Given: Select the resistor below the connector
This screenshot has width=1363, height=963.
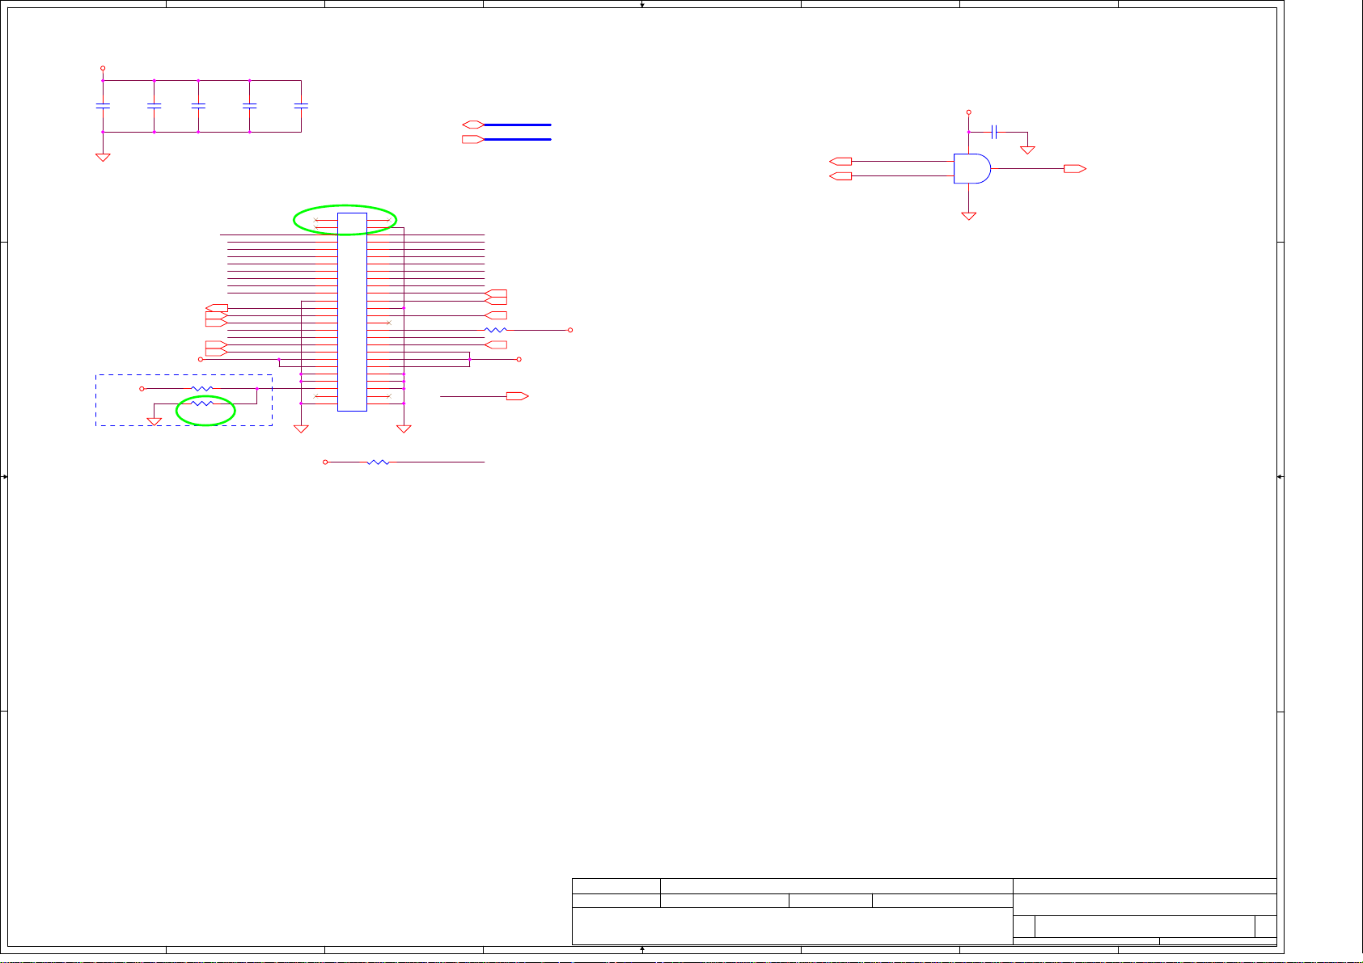Looking at the screenshot, I should [379, 462].
